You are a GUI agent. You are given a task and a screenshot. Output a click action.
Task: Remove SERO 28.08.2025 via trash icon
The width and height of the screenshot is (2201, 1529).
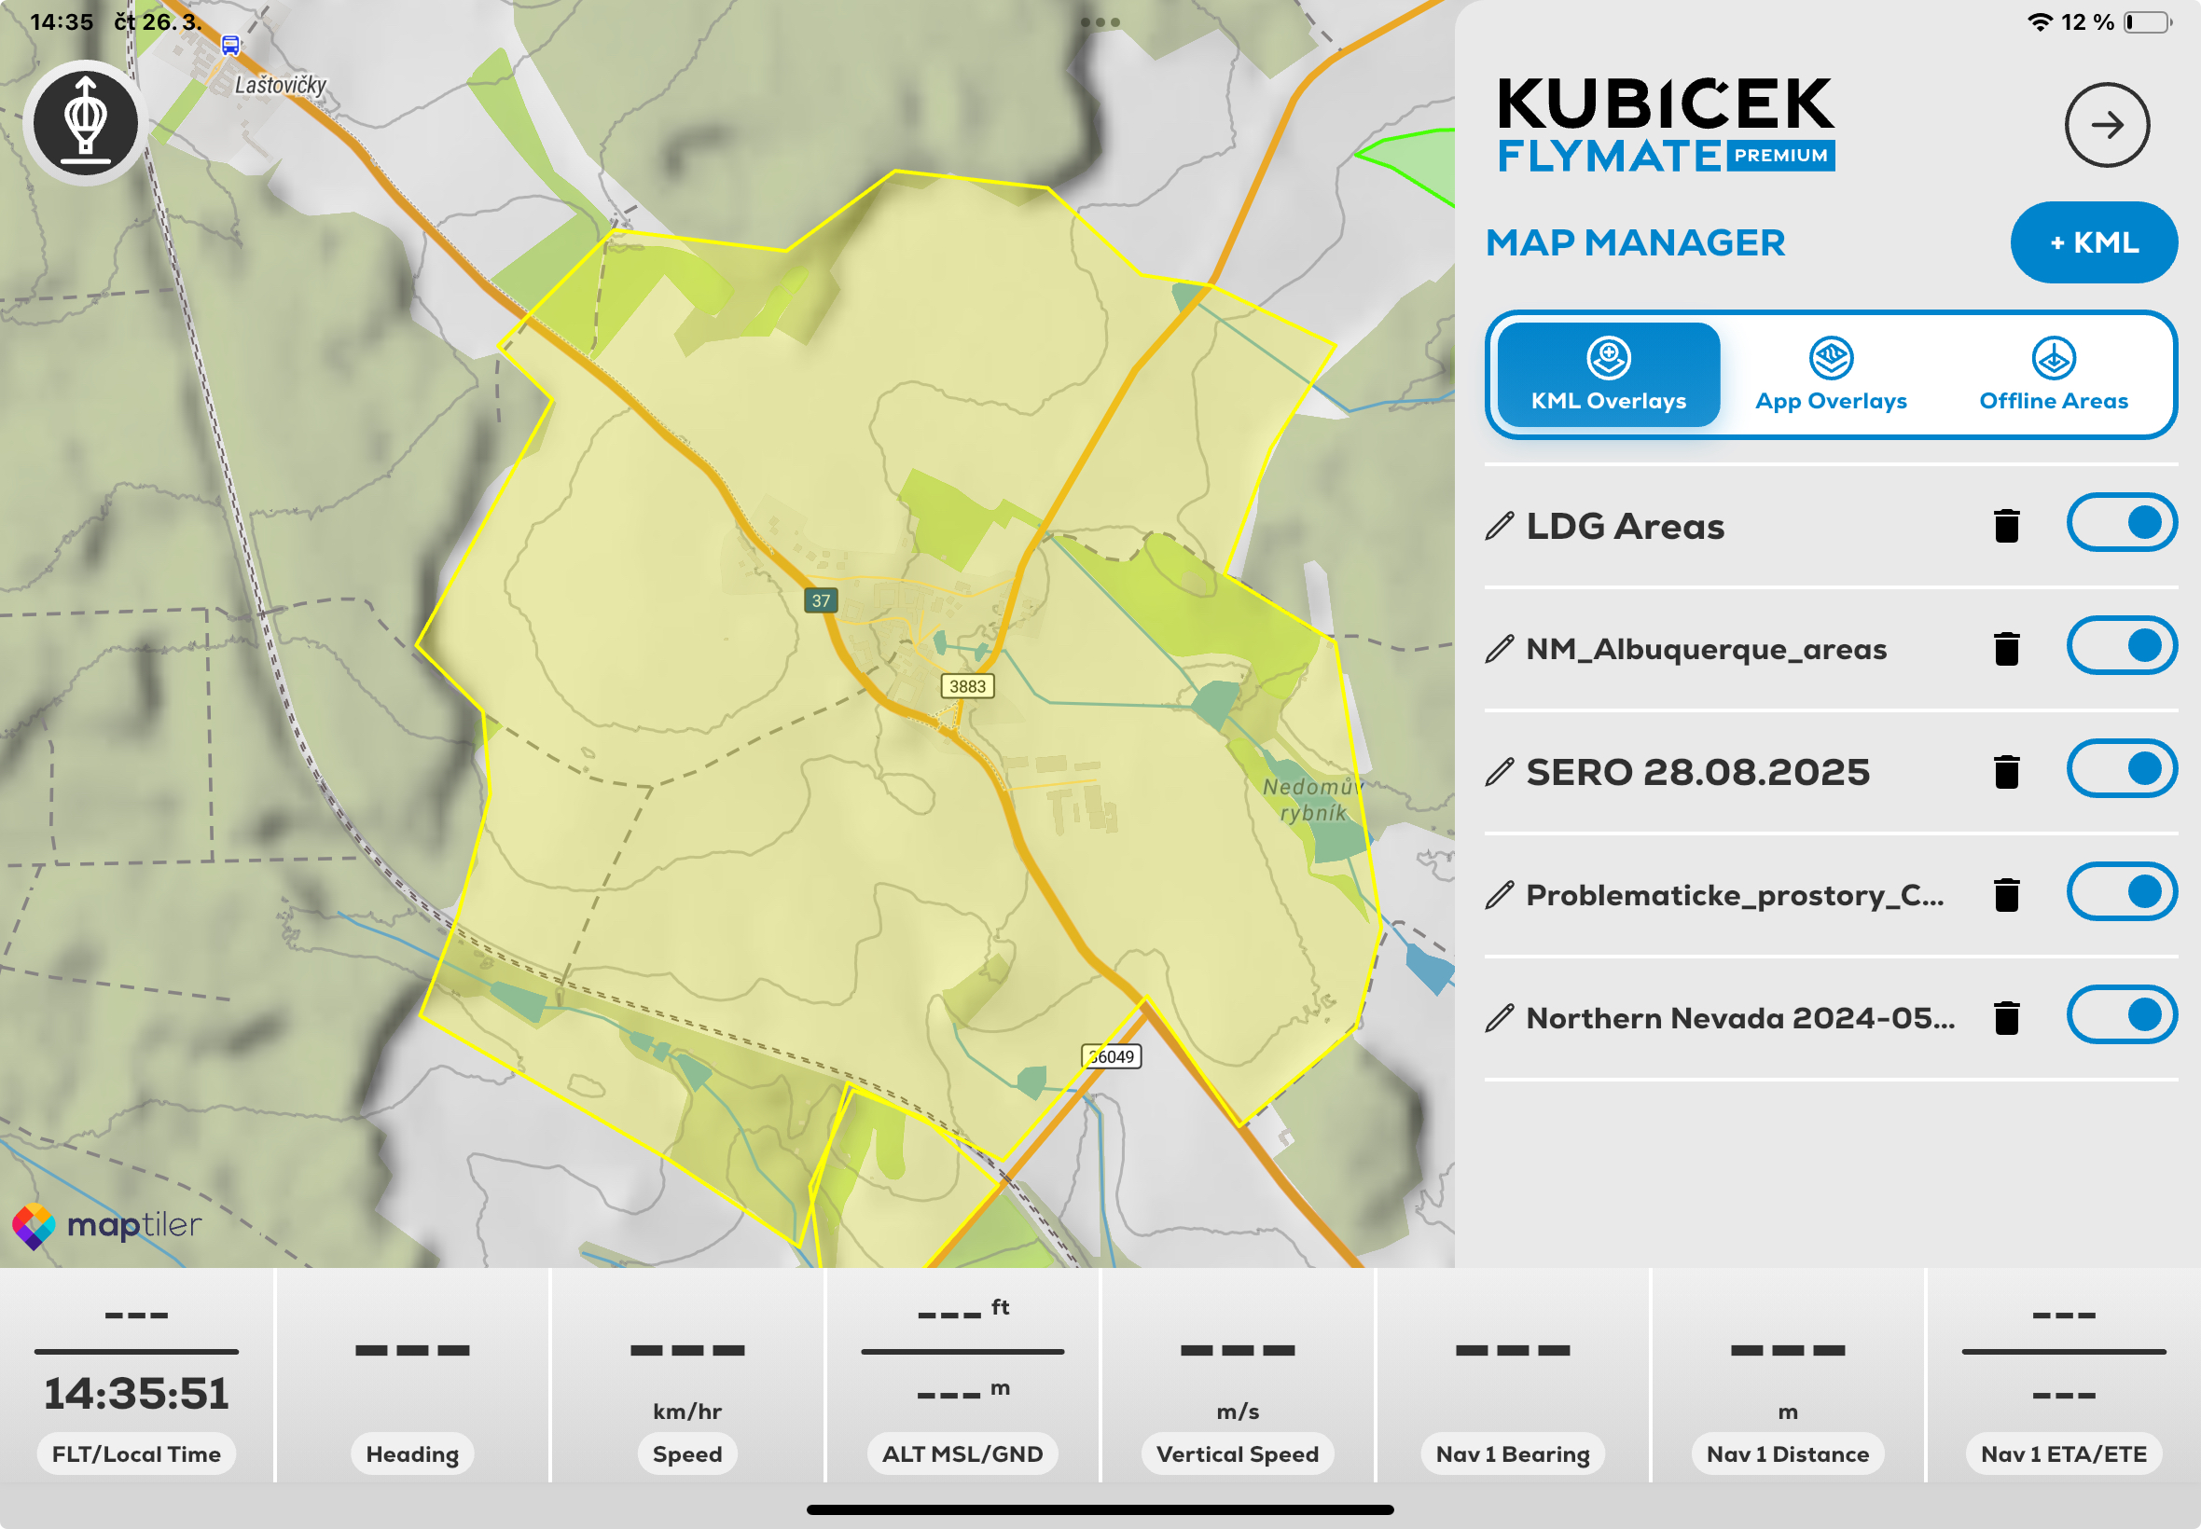tap(2005, 771)
